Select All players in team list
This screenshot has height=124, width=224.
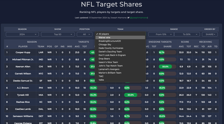coord(120,34)
